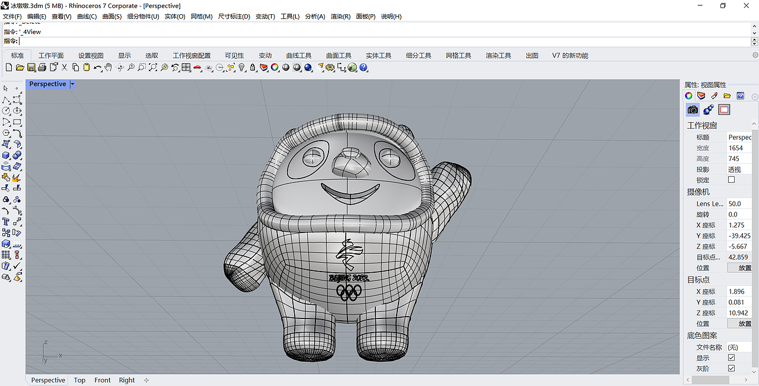Open the properties panel gear options menu
The width and height of the screenshot is (759, 386).
click(x=755, y=96)
